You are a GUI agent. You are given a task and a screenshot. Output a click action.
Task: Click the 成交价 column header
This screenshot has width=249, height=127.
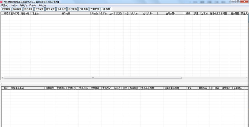134,13
